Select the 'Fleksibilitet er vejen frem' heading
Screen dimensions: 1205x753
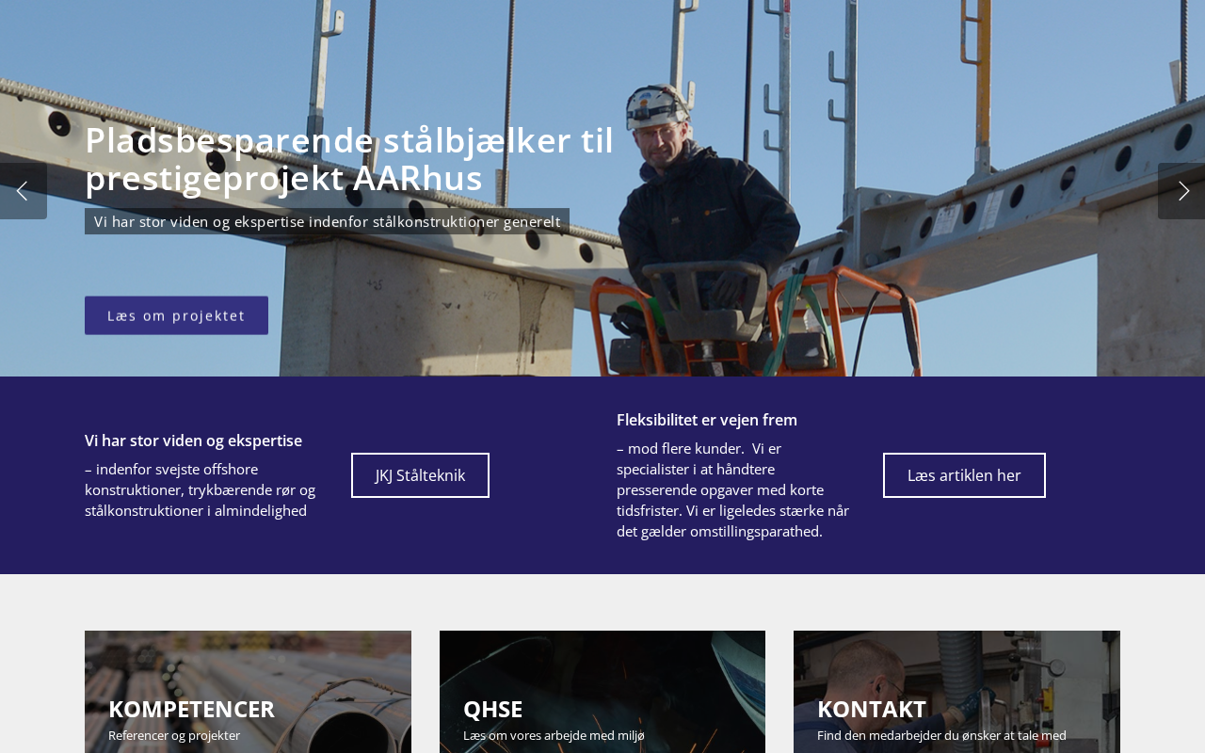click(707, 420)
